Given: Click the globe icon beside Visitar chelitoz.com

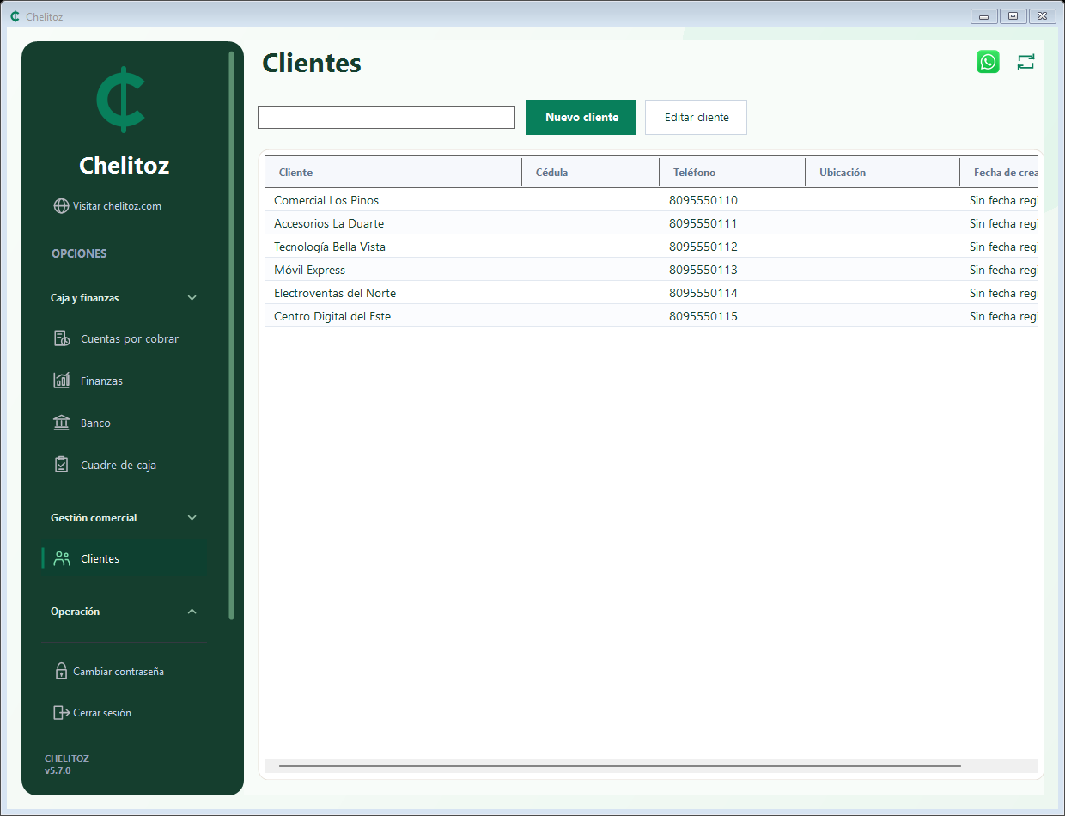Looking at the screenshot, I should point(61,206).
